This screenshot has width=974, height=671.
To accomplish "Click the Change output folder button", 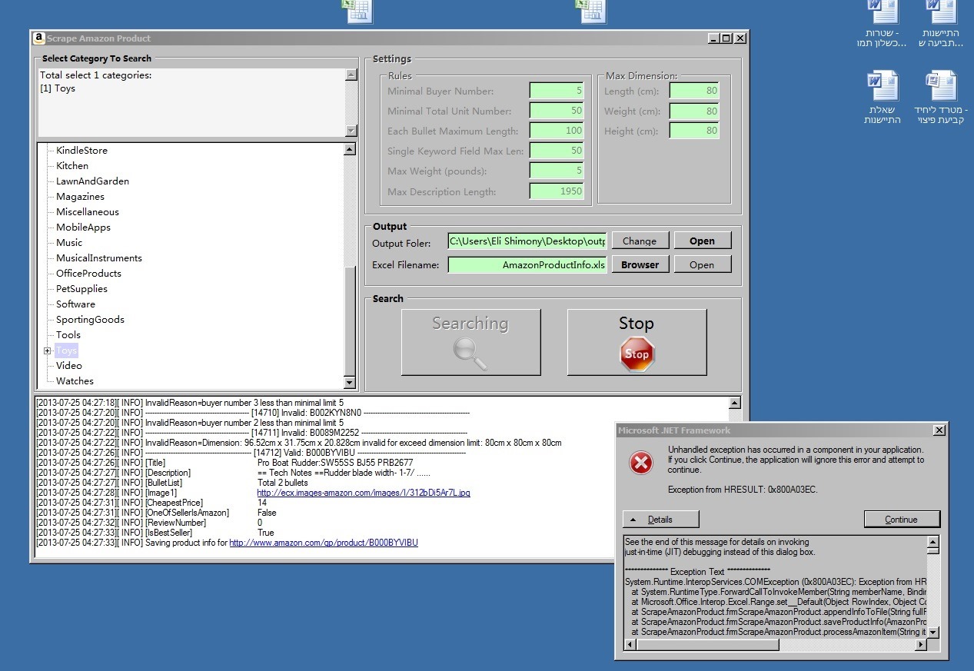I will tap(640, 241).
